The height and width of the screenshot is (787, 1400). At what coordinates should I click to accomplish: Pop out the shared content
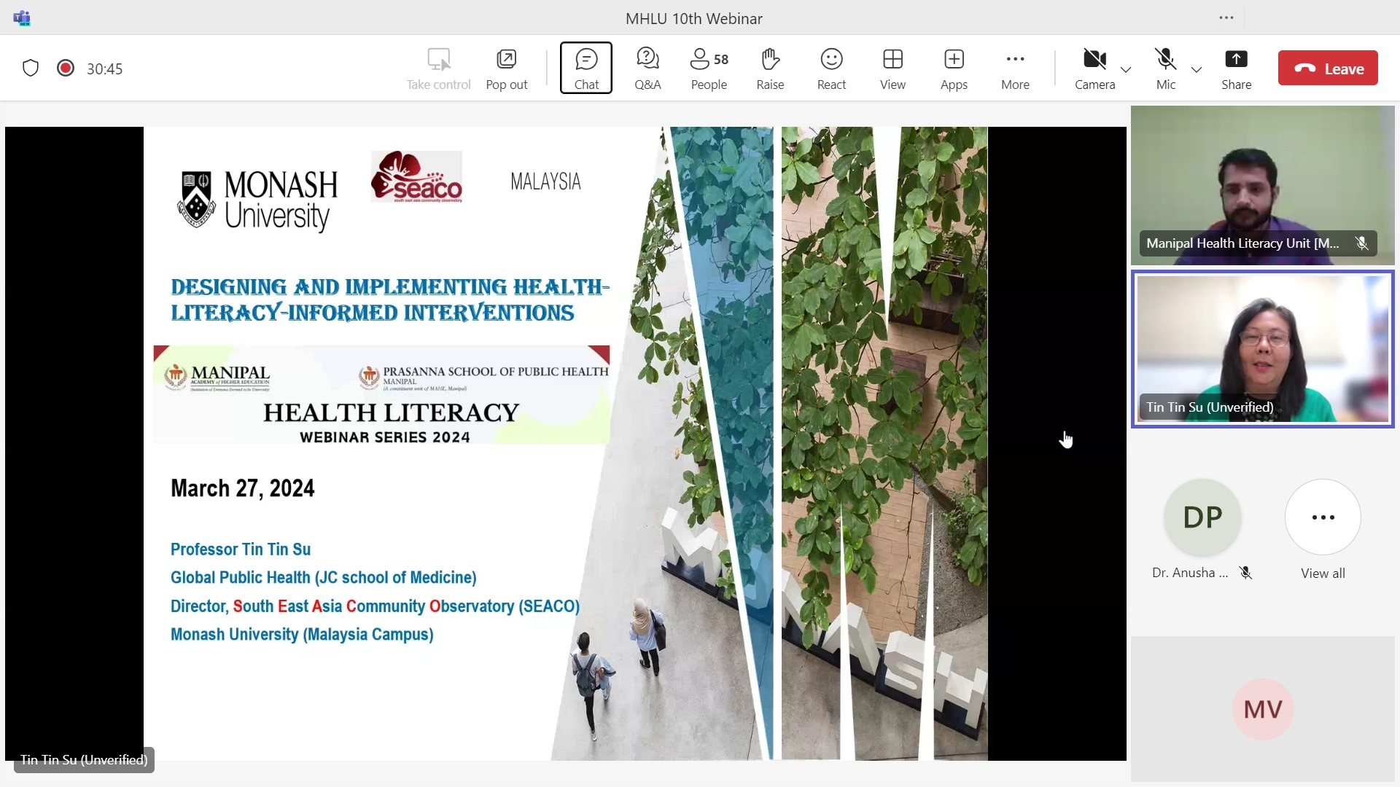click(x=506, y=68)
